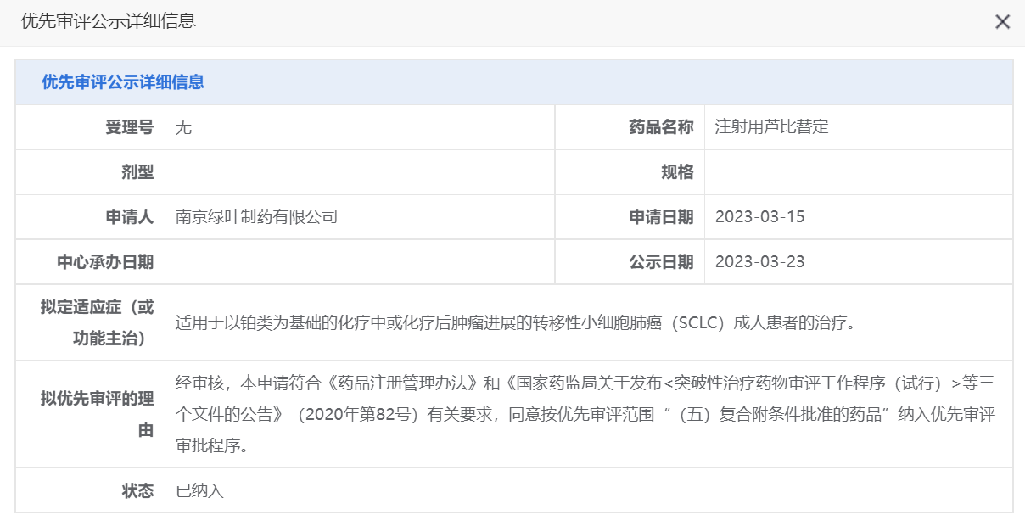This screenshot has width=1025, height=526.
Task: Click the 申请人 field label
Action: [129, 216]
